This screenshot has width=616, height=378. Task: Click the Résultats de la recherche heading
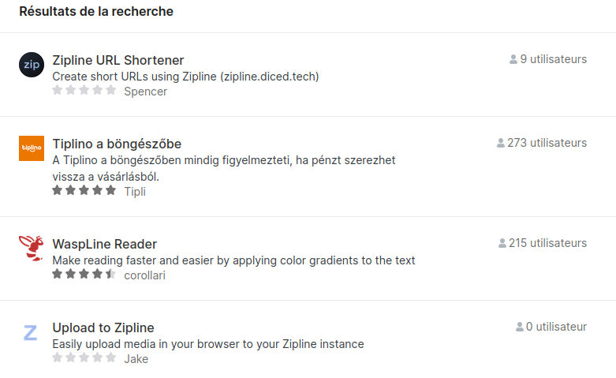point(96,11)
